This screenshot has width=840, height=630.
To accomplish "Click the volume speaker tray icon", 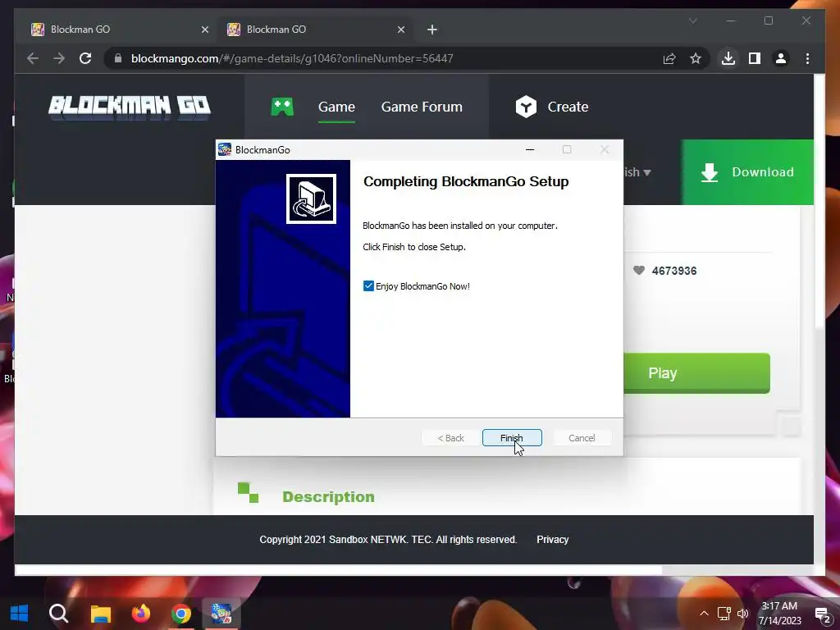I will click(742, 614).
